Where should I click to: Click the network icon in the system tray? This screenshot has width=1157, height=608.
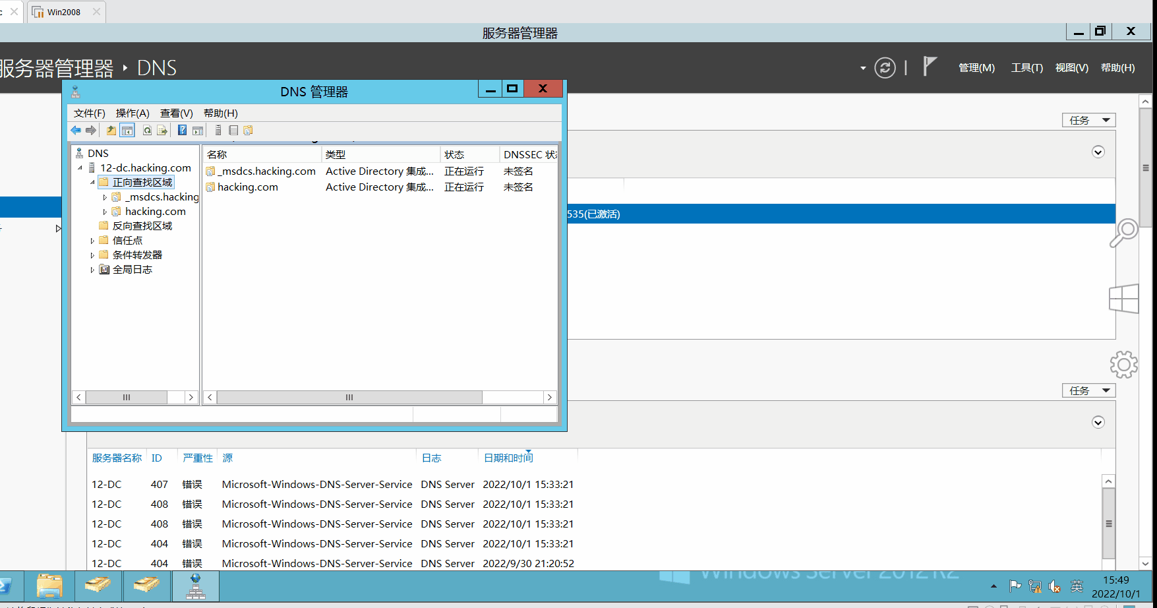[1035, 586]
